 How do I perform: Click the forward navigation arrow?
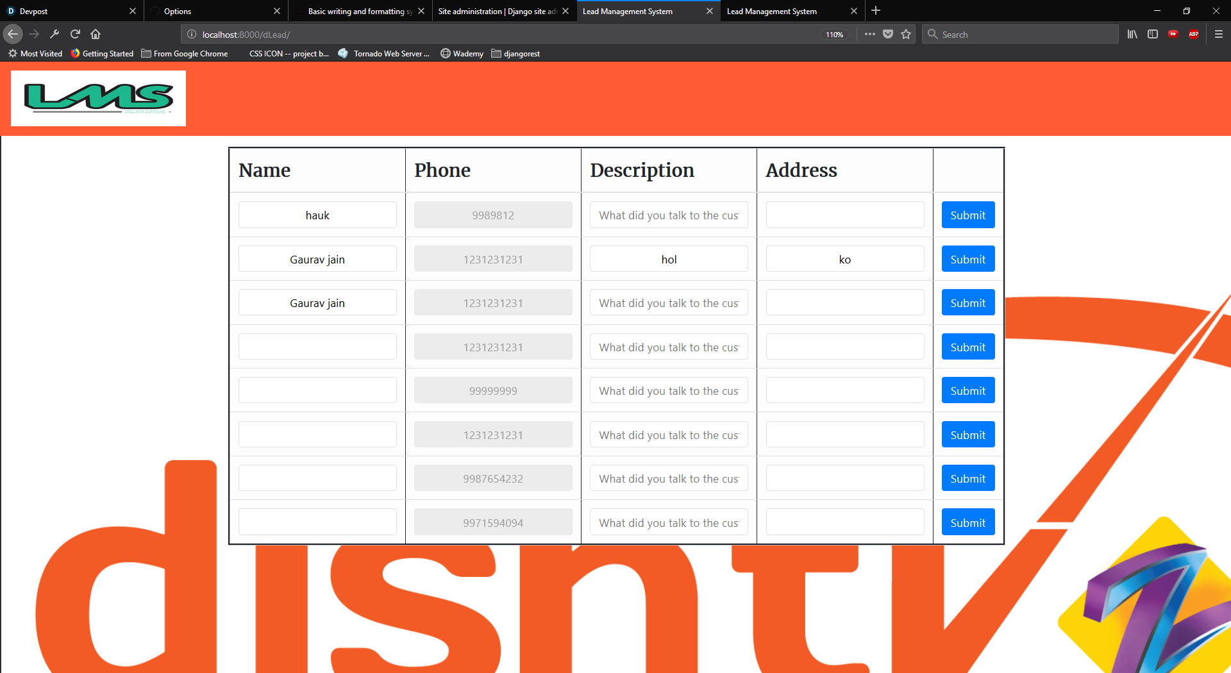click(34, 34)
